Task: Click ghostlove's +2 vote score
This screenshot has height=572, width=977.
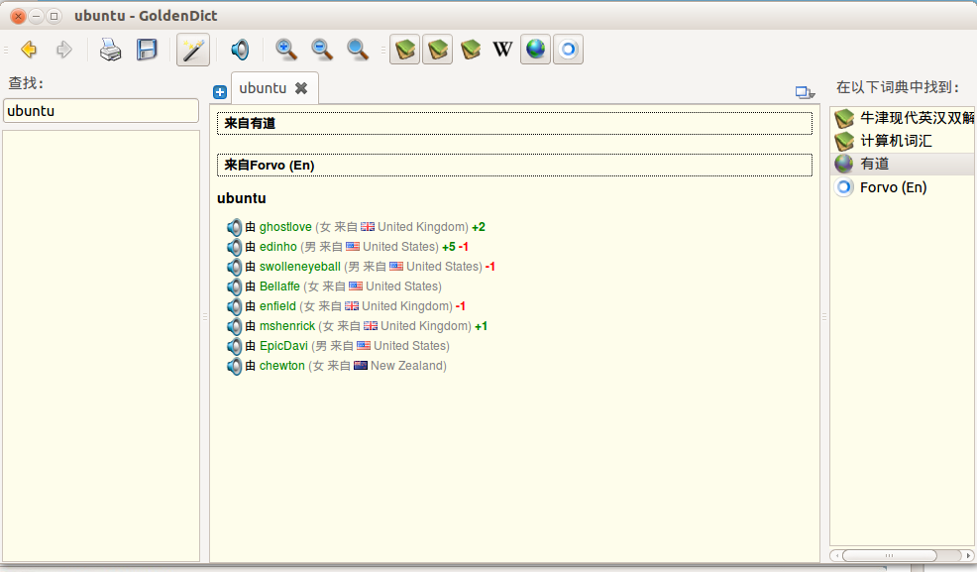Action: [x=479, y=227]
